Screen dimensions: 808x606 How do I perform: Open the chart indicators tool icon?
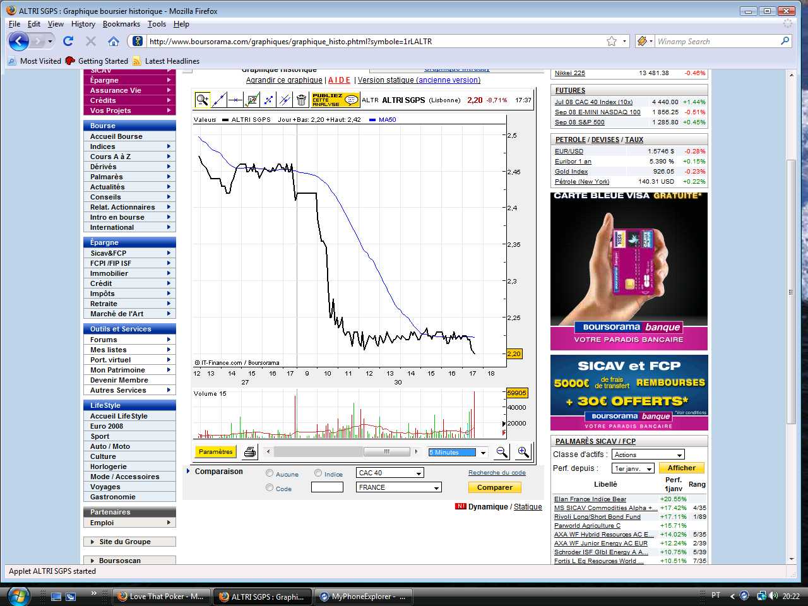(252, 100)
